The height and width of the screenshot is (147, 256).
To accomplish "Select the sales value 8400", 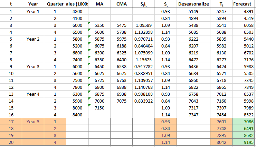I will pyautogui.click(x=77, y=114).
